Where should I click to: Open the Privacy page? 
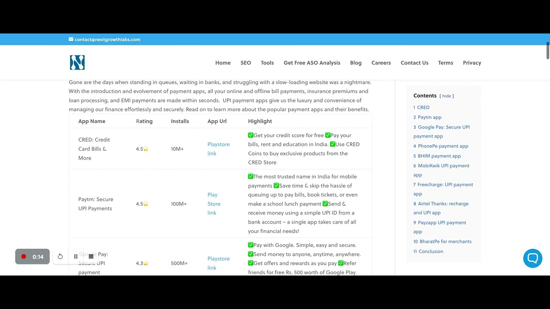coord(472,63)
